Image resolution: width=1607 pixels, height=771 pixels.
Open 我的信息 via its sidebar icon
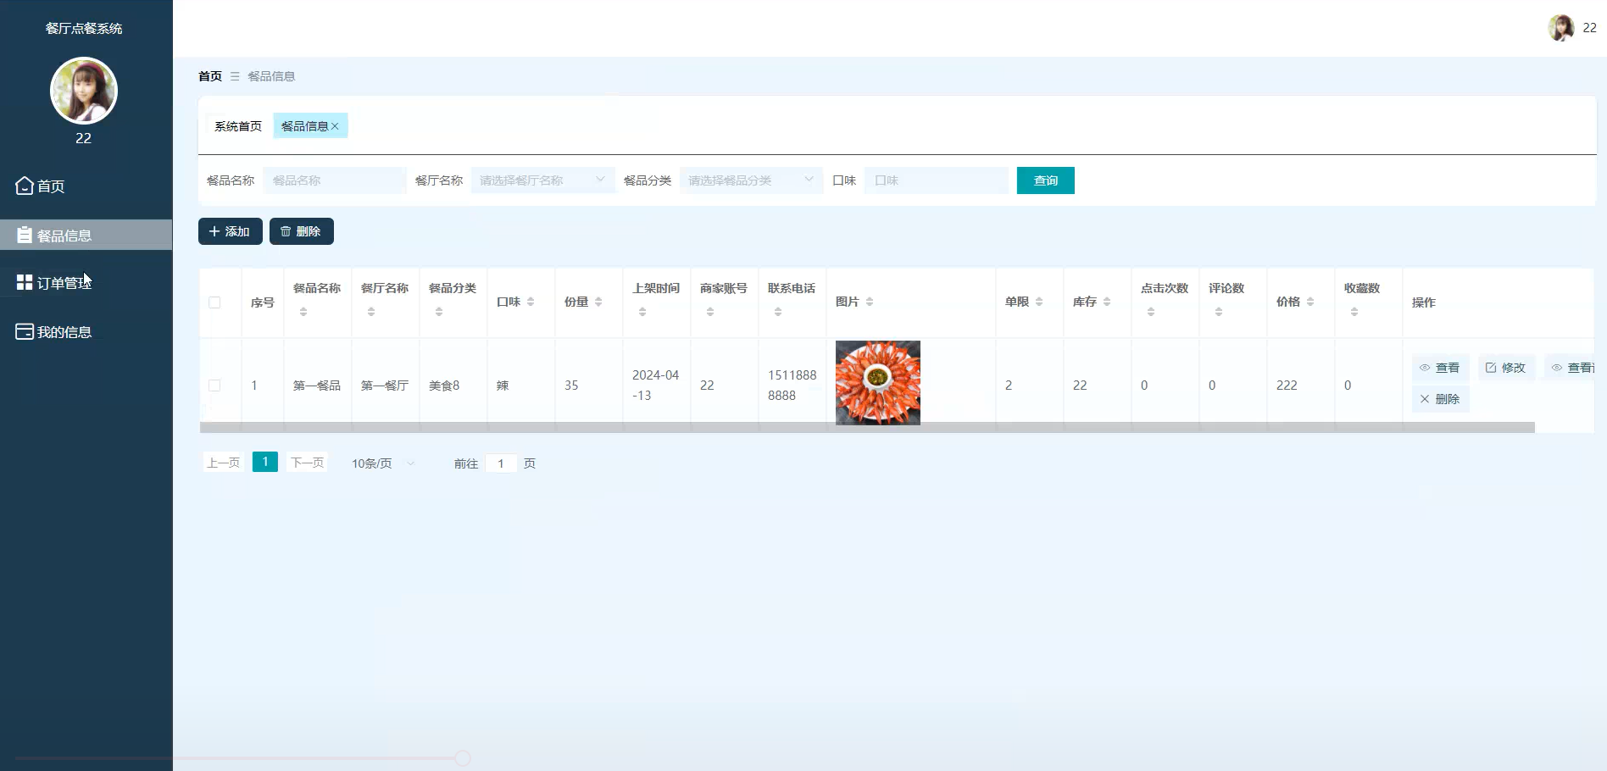[24, 331]
